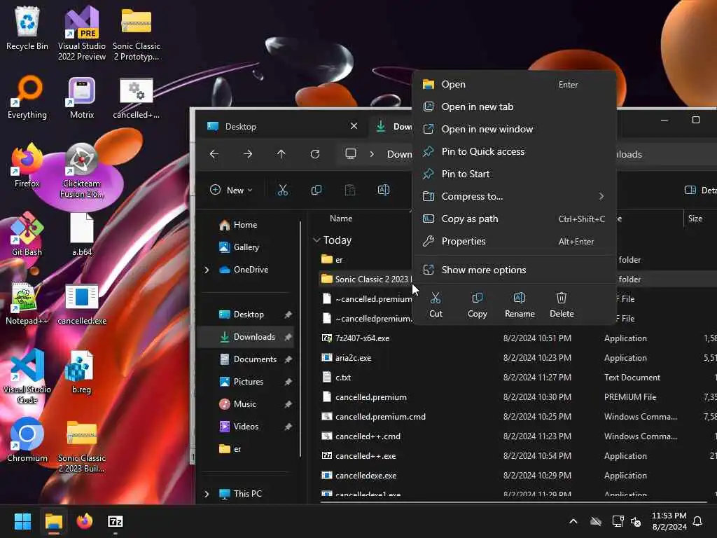Select the a.b64 file on desktop
The height and width of the screenshot is (538, 717).
[81, 234]
